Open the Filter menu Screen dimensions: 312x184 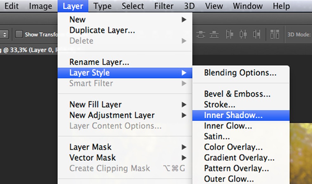click(x=164, y=6)
